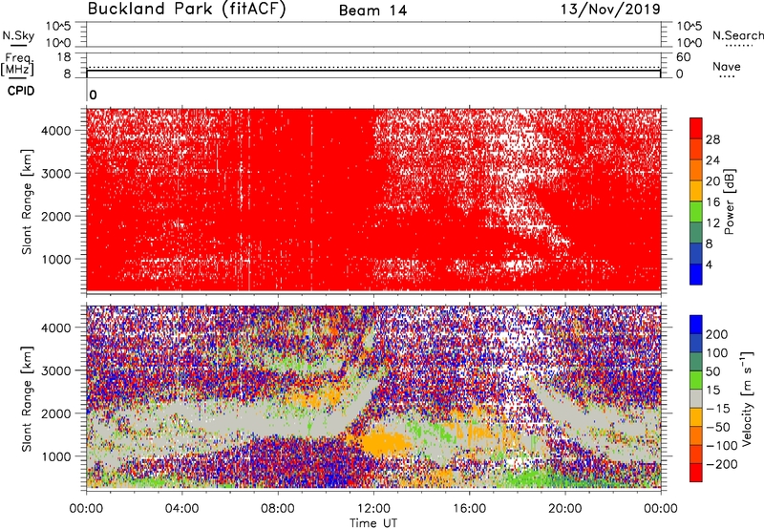Click the -15 label on Velocity colorbar

tap(718, 409)
